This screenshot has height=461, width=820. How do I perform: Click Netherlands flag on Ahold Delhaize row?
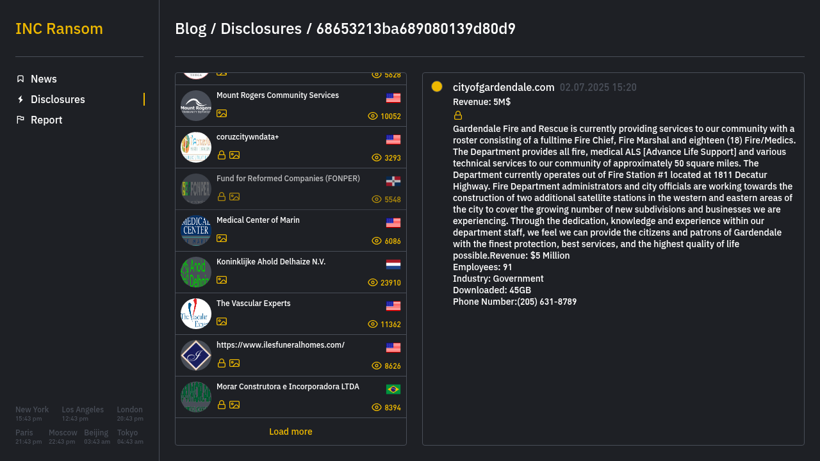pyautogui.click(x=393, y=264)
